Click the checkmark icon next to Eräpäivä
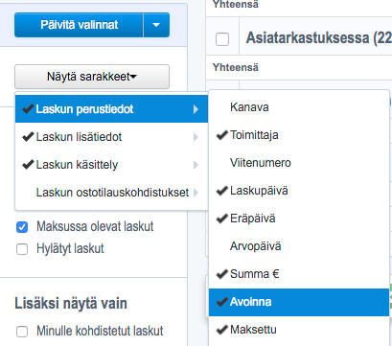 (222, 219)
